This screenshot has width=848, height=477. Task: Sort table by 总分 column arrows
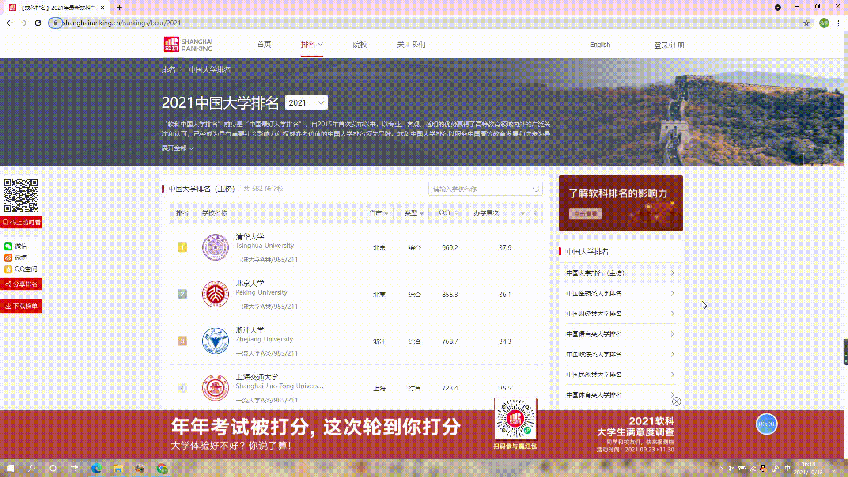(x=456, y=213)
